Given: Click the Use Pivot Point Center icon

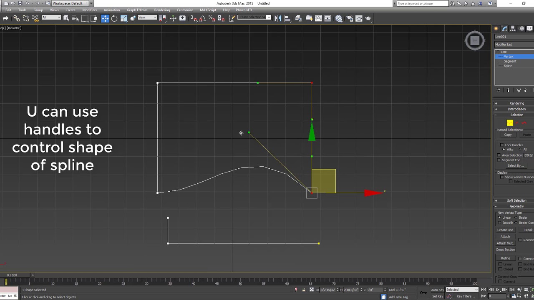Looking at the screenshot, I should tap(163, 18).
